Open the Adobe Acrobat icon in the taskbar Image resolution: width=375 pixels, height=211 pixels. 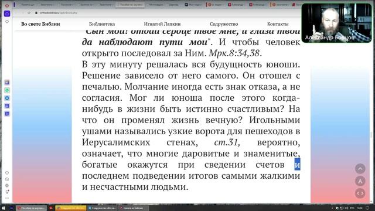[51, 208]
